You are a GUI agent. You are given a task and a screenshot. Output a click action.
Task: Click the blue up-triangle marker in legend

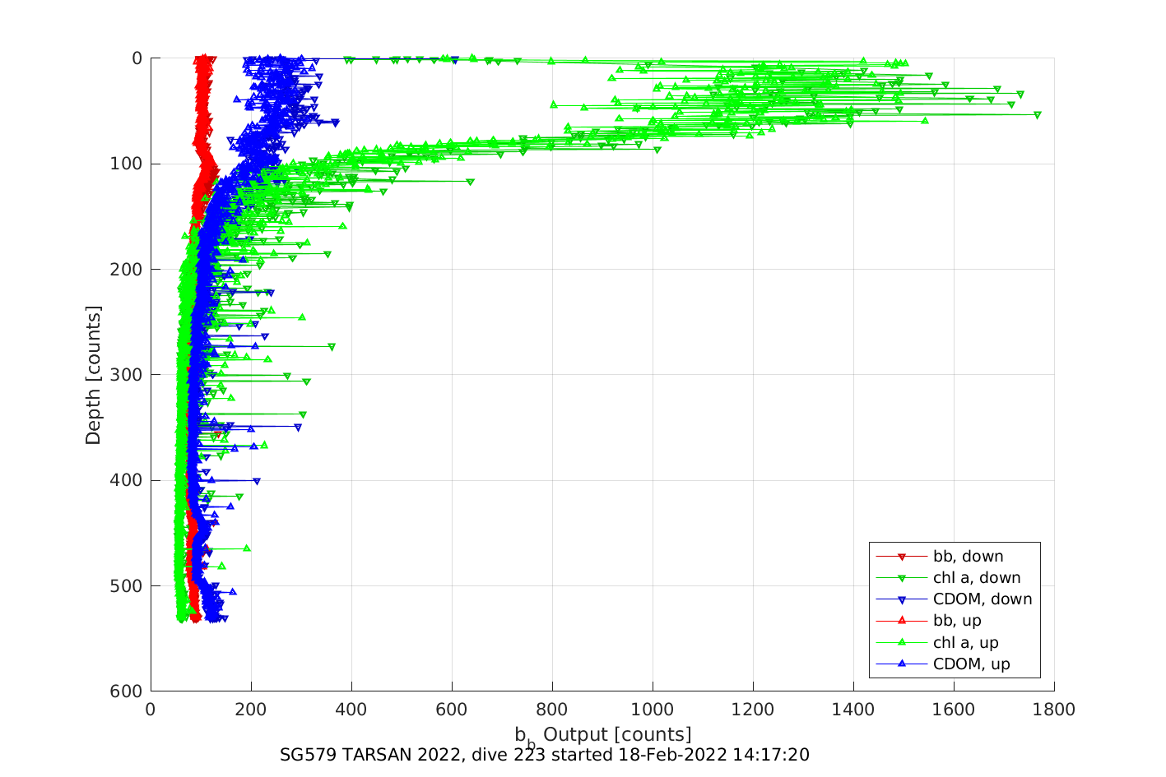click(901, 664)
